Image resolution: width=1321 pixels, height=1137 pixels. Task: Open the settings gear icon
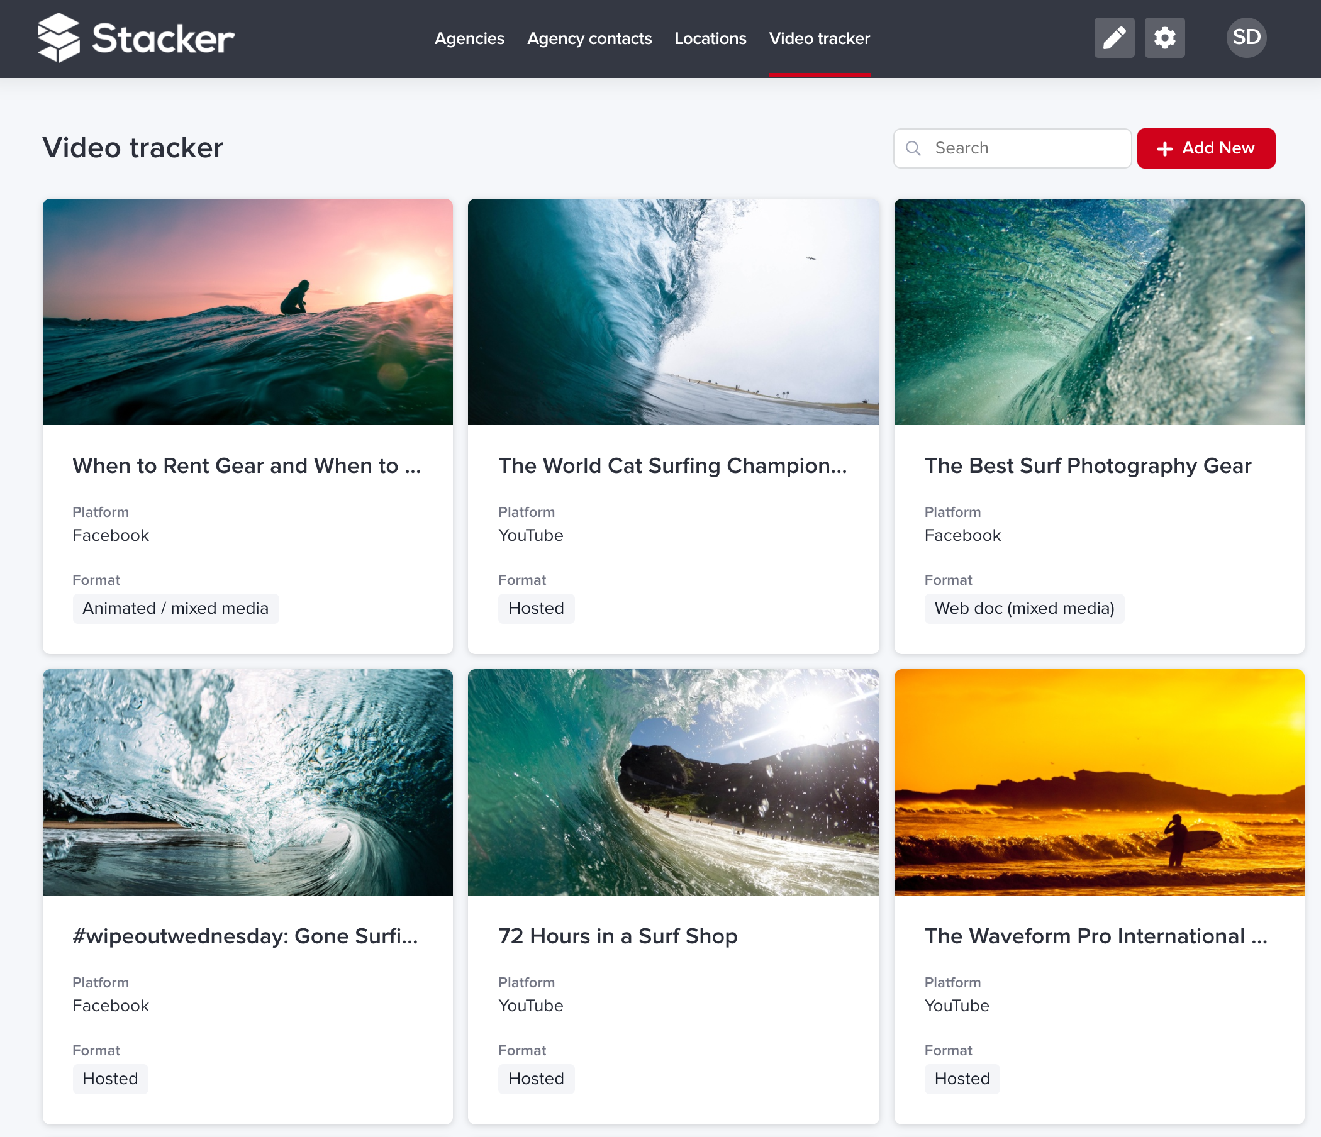pos(1165,38)
